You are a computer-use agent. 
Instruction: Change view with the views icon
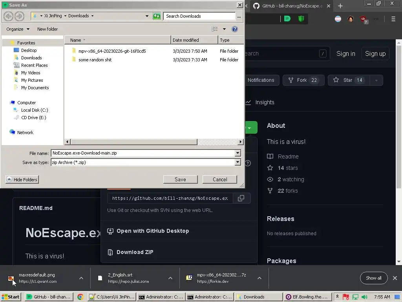[215, 29]
